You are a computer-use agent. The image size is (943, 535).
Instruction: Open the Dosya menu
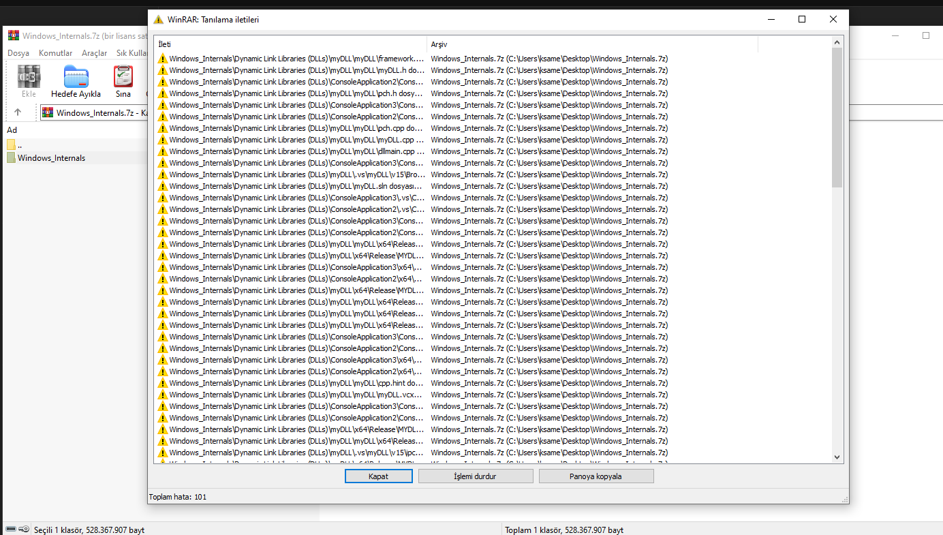pyautogui.click(x=18, y=53)
